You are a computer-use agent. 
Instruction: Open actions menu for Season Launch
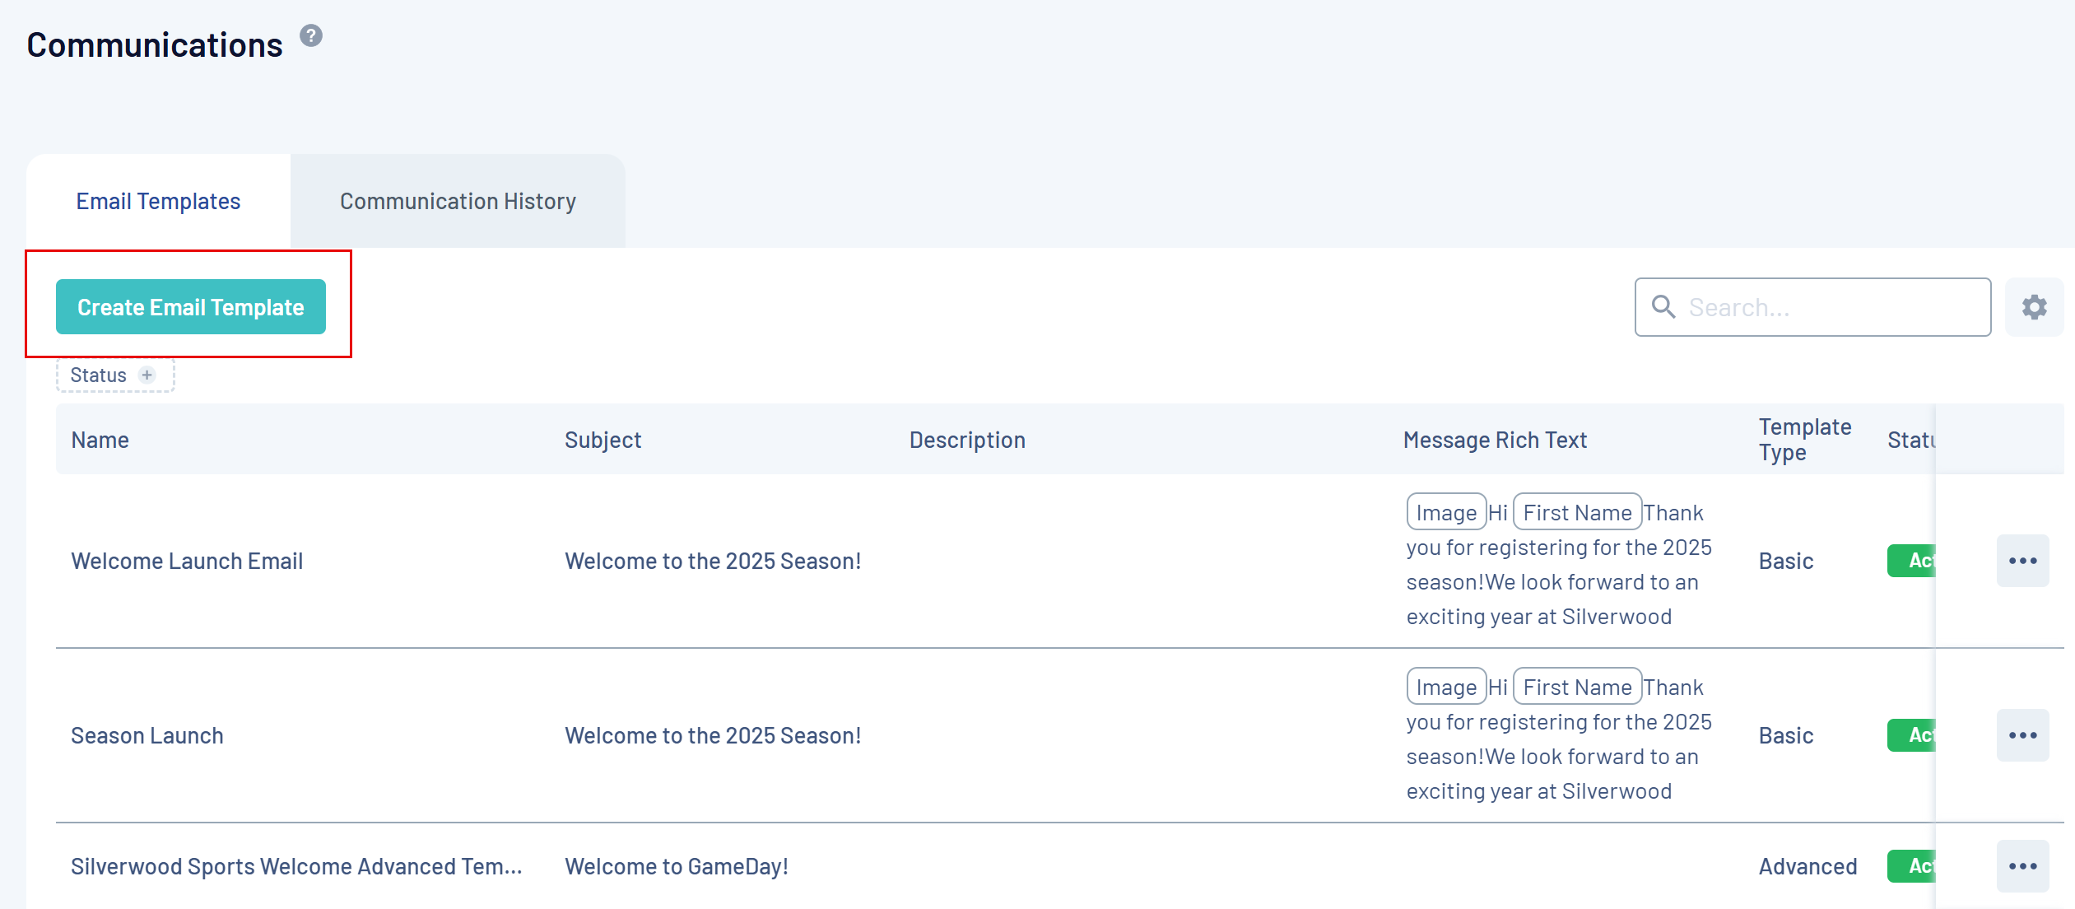(2022, 735)
